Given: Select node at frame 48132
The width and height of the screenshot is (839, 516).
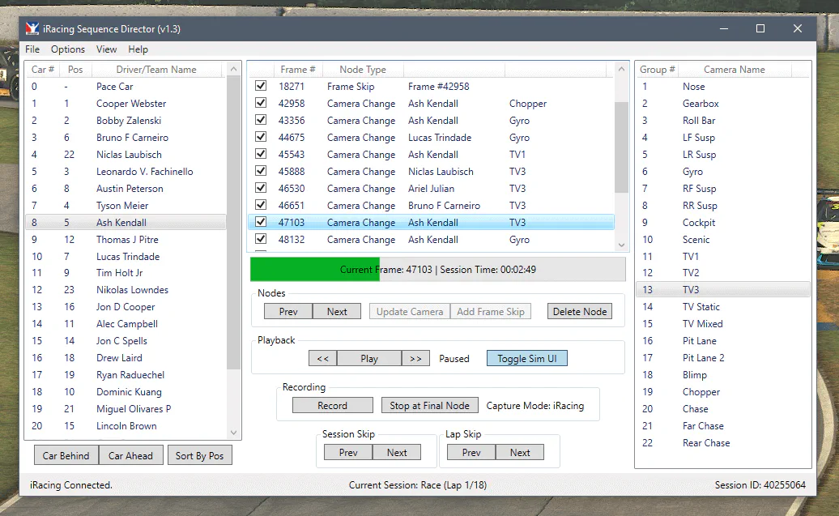Looking at the screenshot, I should point(432,239).
